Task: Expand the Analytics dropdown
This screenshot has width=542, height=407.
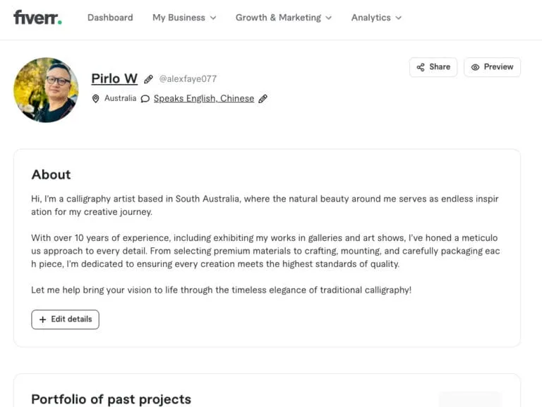Action: 376,18
